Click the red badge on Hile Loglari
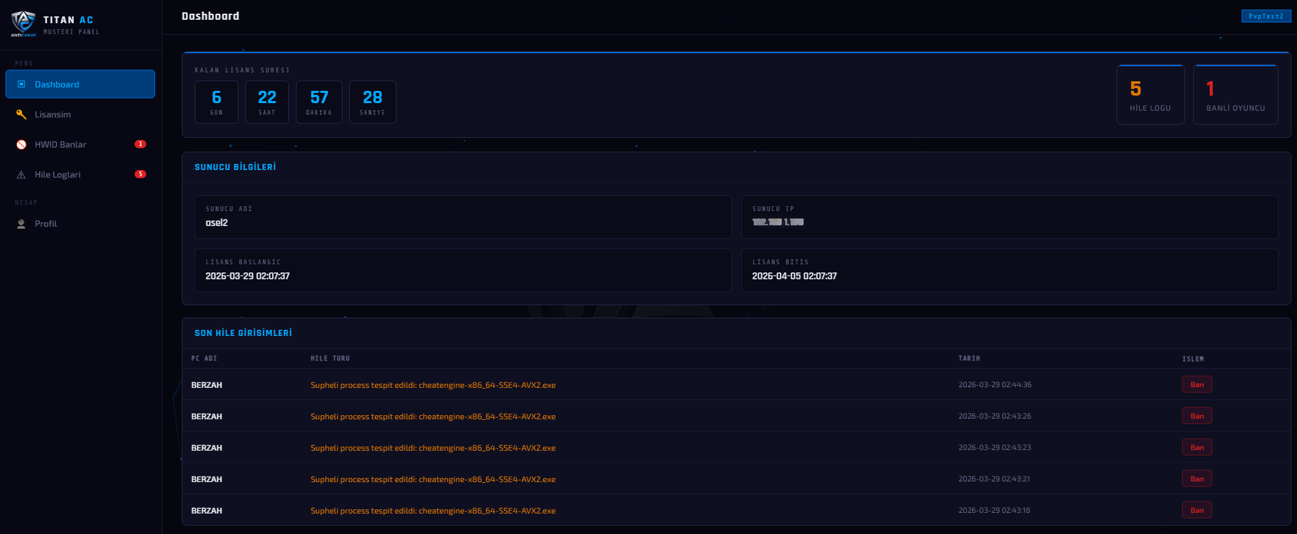1297x534 pixels. (140, 174)
